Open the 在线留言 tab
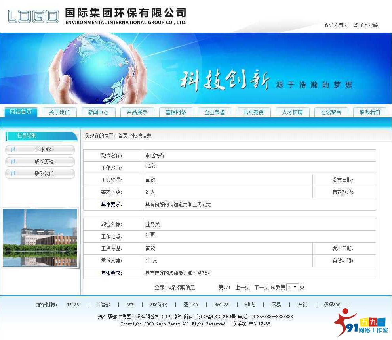 coord(331,112)
